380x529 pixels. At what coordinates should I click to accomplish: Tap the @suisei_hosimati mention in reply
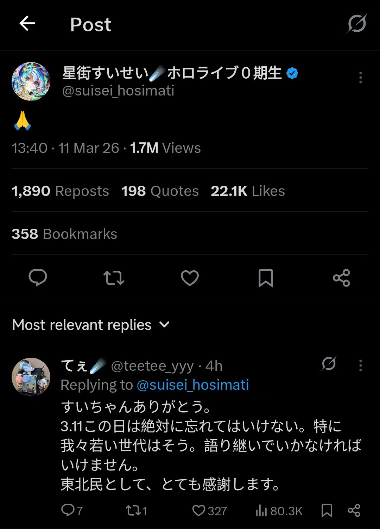(192, 385)
